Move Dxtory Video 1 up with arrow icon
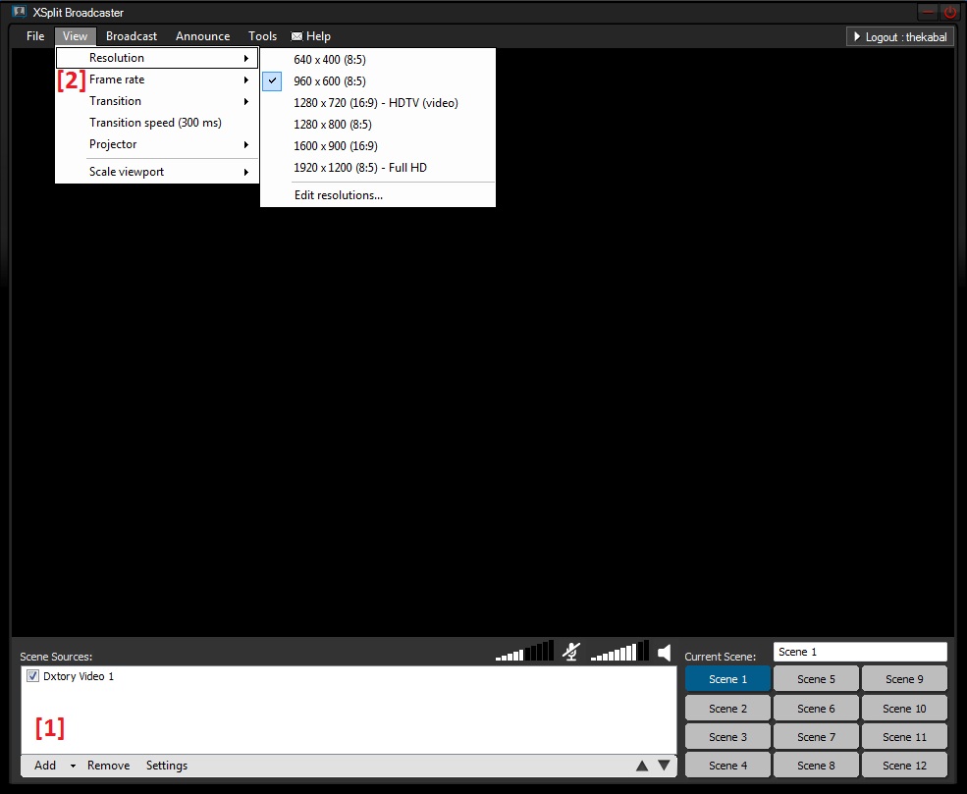 click(642, 766)
